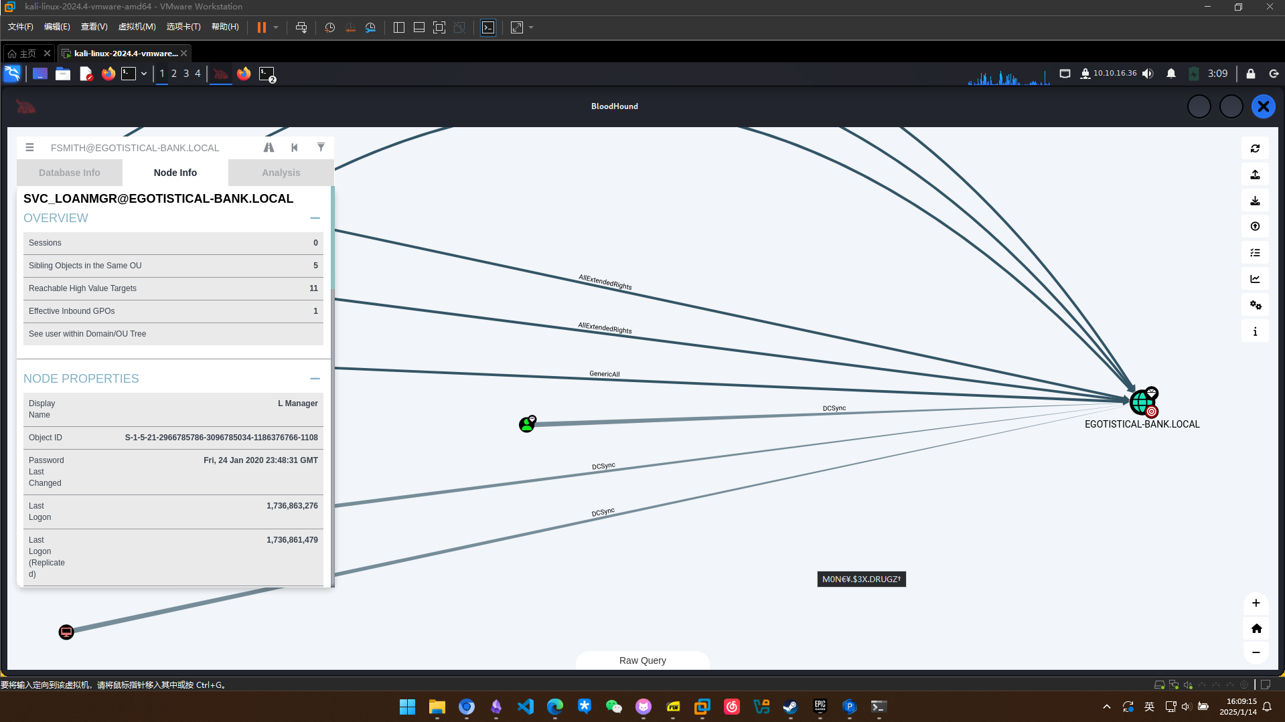Viewport: 1285px width, 722px height.
Task: Collapse the NODE PROPERTIES section
Action: pyautogui.click(x=315, y=379)
